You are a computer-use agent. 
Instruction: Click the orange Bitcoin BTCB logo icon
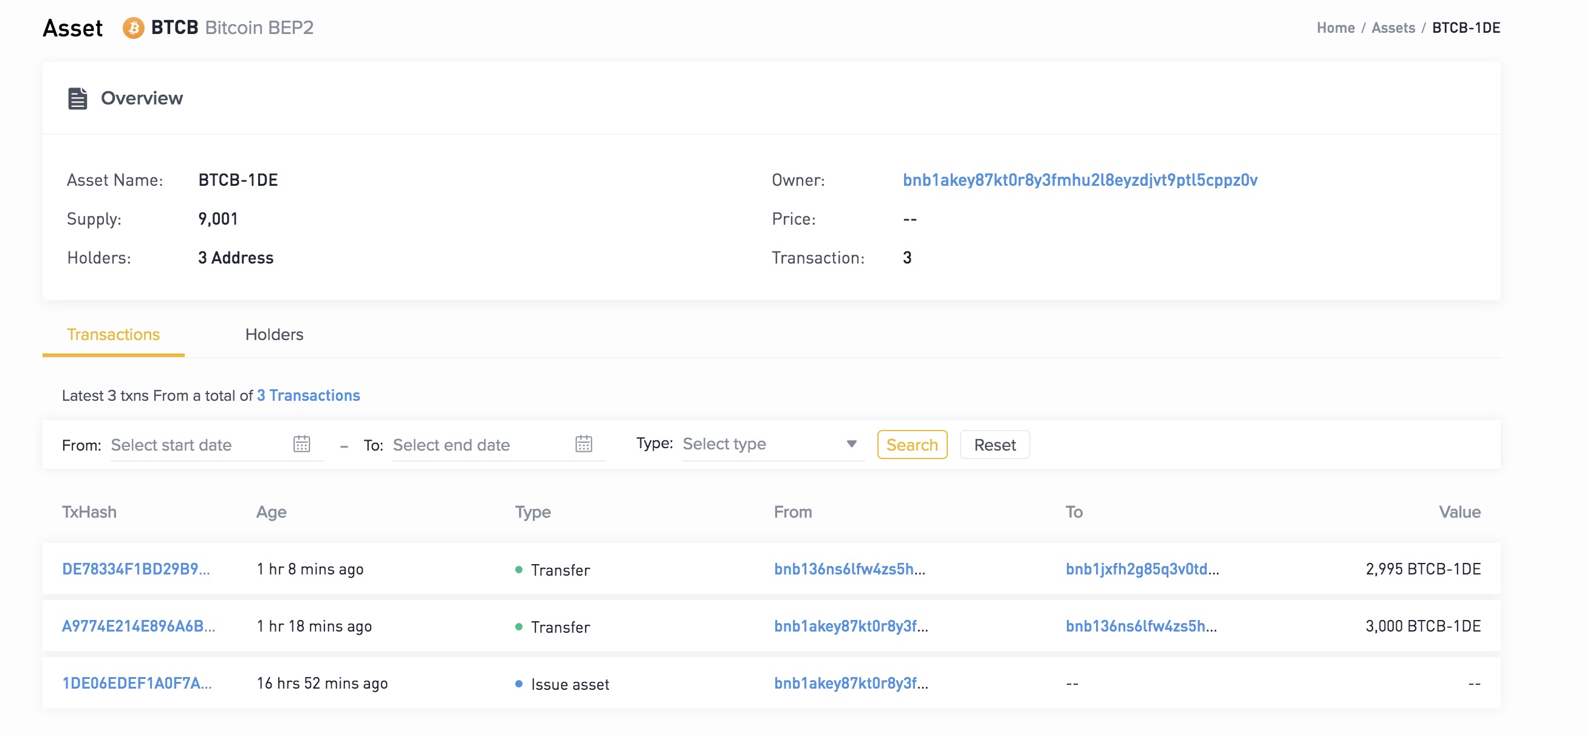133,28
